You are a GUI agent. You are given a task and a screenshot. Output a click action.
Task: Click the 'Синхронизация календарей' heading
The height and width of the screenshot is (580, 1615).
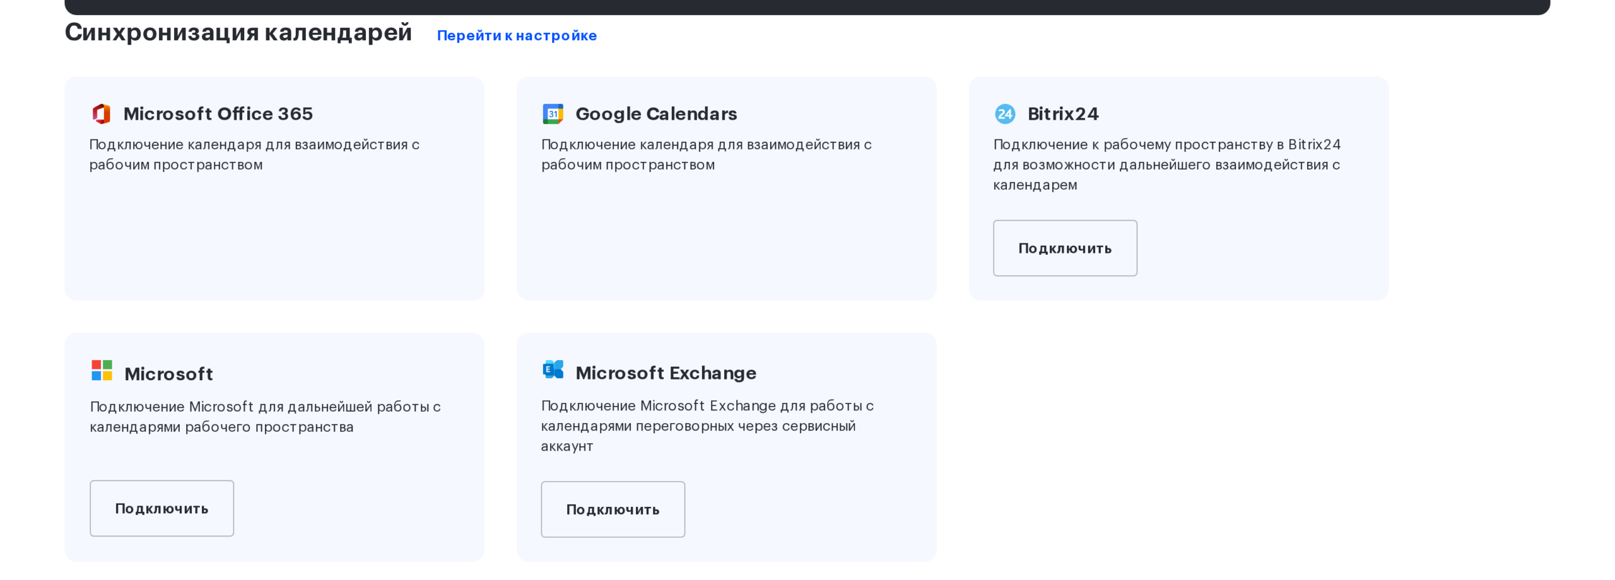click(238, 32)
